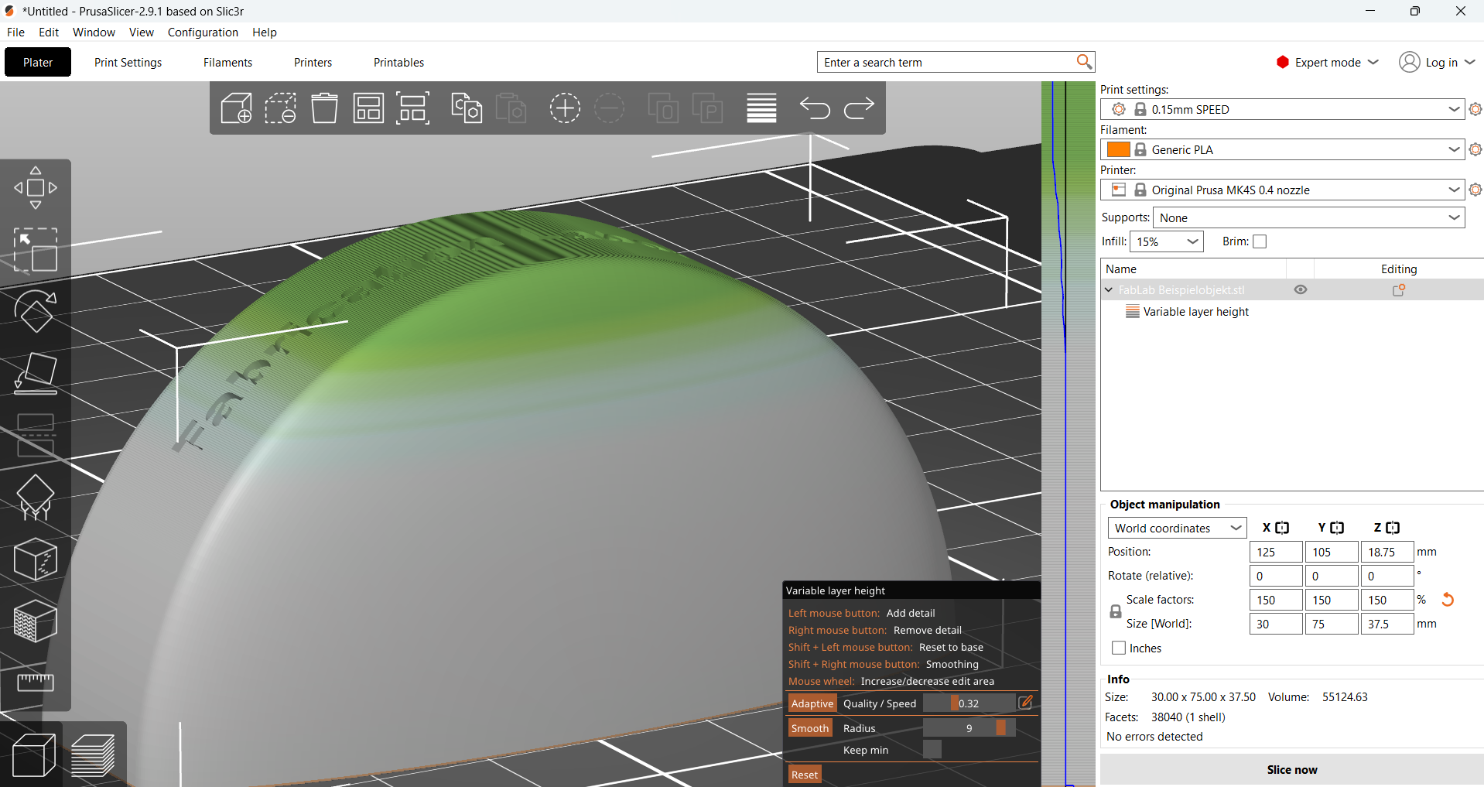Open printer settings gear icon
This screenshot has width=1484, height=787.
click(x=1475, y=190)
